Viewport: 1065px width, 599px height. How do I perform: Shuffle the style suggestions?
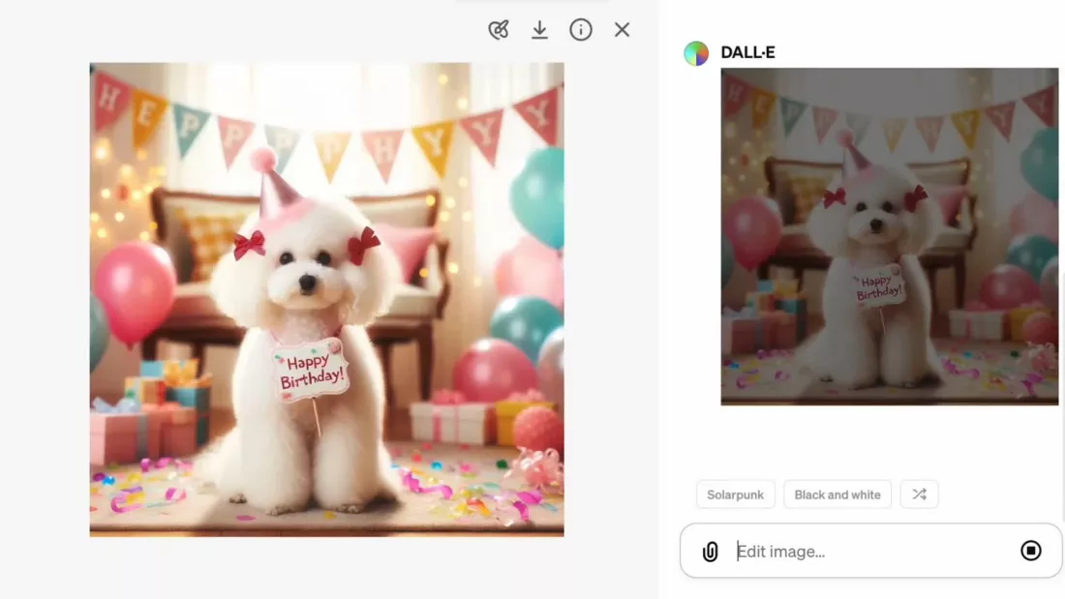click(x=919, y=494)
